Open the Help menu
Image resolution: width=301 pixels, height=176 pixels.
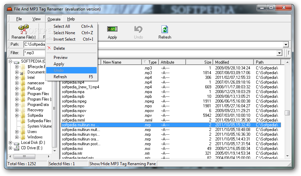(x=71, y=19)
